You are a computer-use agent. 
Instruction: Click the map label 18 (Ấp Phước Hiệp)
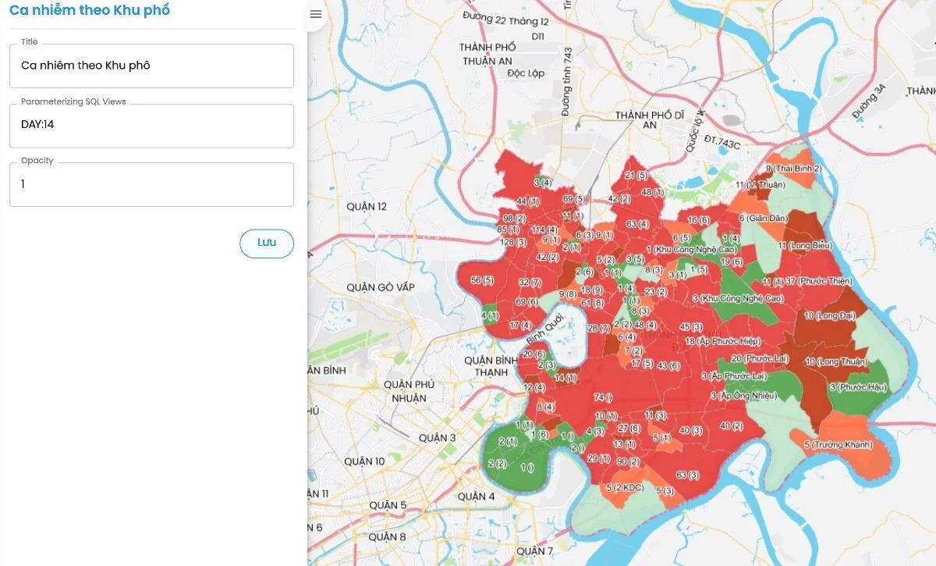pyautogui.click(x=722, y=341)
